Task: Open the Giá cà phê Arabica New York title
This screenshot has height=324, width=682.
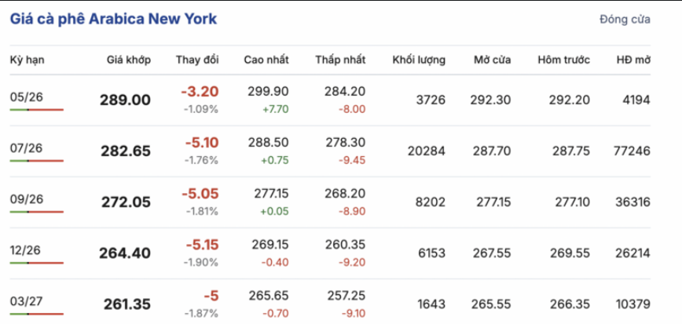Action: pos(113,20)
